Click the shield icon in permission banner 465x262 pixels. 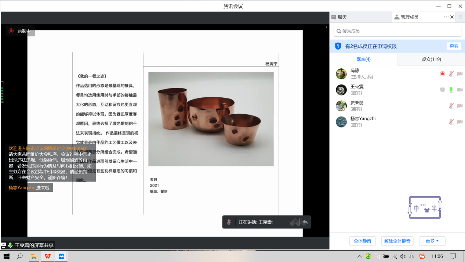[338, 46]
